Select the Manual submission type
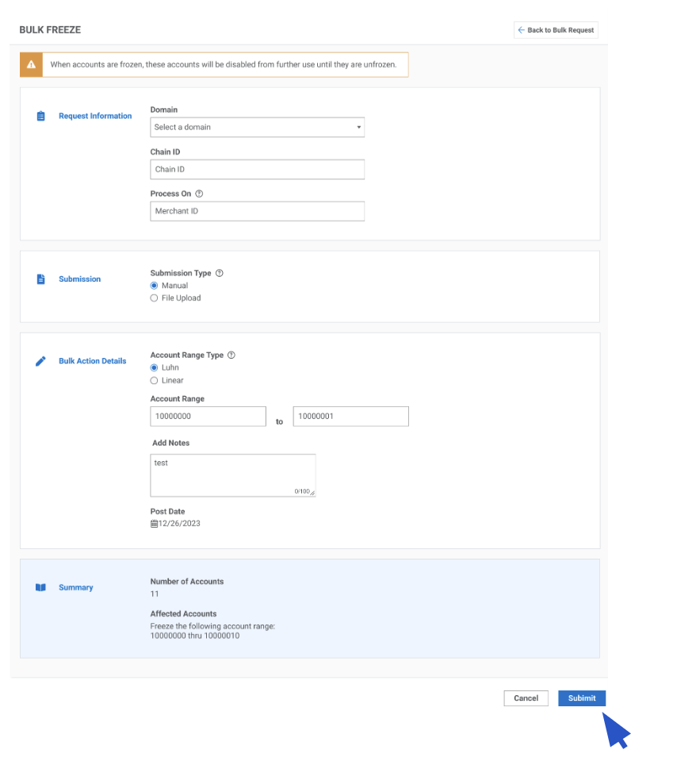 pyautogui.click(x=154, y=286)
